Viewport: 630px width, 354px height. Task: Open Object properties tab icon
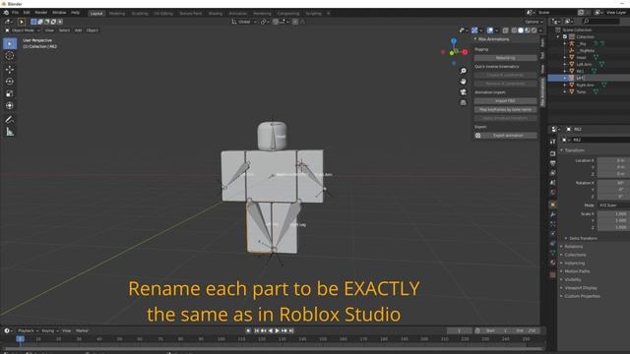[553, 205]
